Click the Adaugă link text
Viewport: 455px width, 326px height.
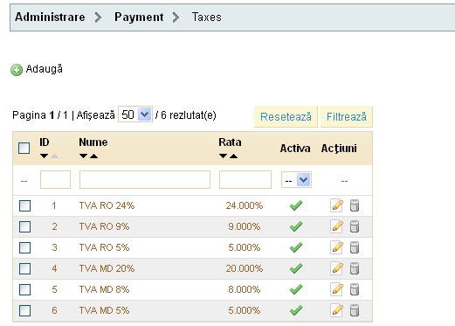(x=45, y=69)
